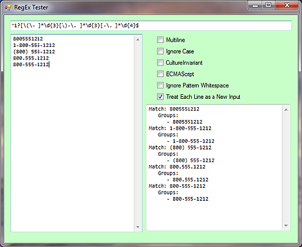Click result line 'Match: (800) 555-1212'

tap(180, 148)
